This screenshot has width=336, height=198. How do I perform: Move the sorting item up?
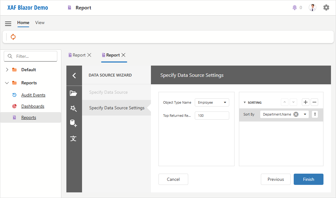click(285, 102)
